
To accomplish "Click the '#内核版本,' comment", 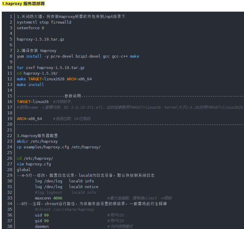I will (62, 102).
